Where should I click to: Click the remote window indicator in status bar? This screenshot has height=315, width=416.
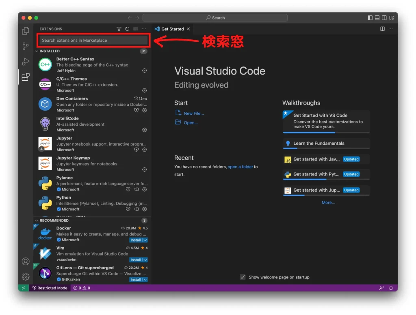pos(23,288)
